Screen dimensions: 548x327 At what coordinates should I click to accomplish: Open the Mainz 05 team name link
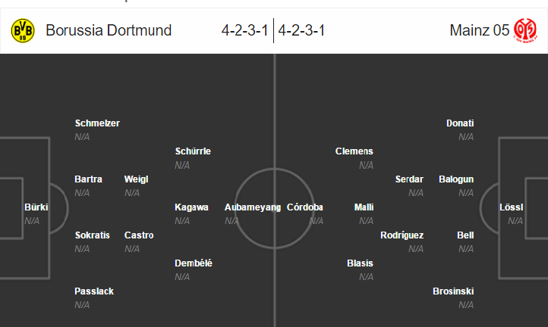(479, 30)
